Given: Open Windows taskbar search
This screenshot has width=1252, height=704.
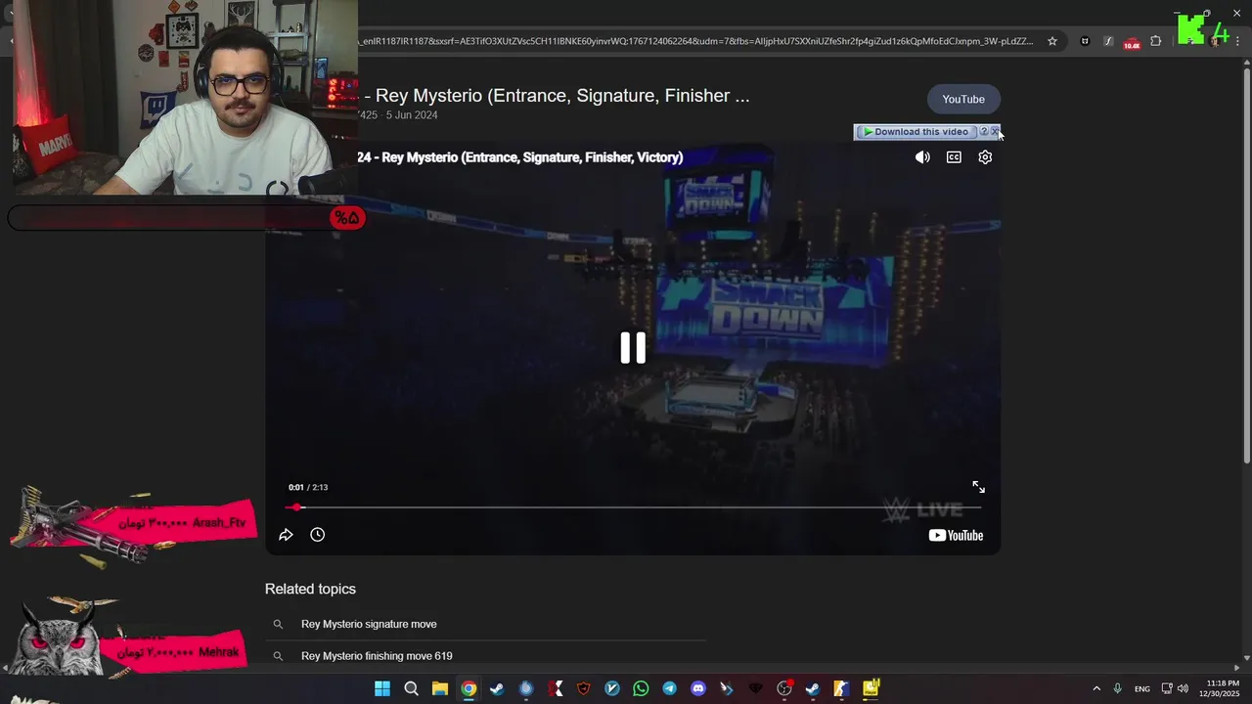Looking at the screenshot, I should 412,688.
